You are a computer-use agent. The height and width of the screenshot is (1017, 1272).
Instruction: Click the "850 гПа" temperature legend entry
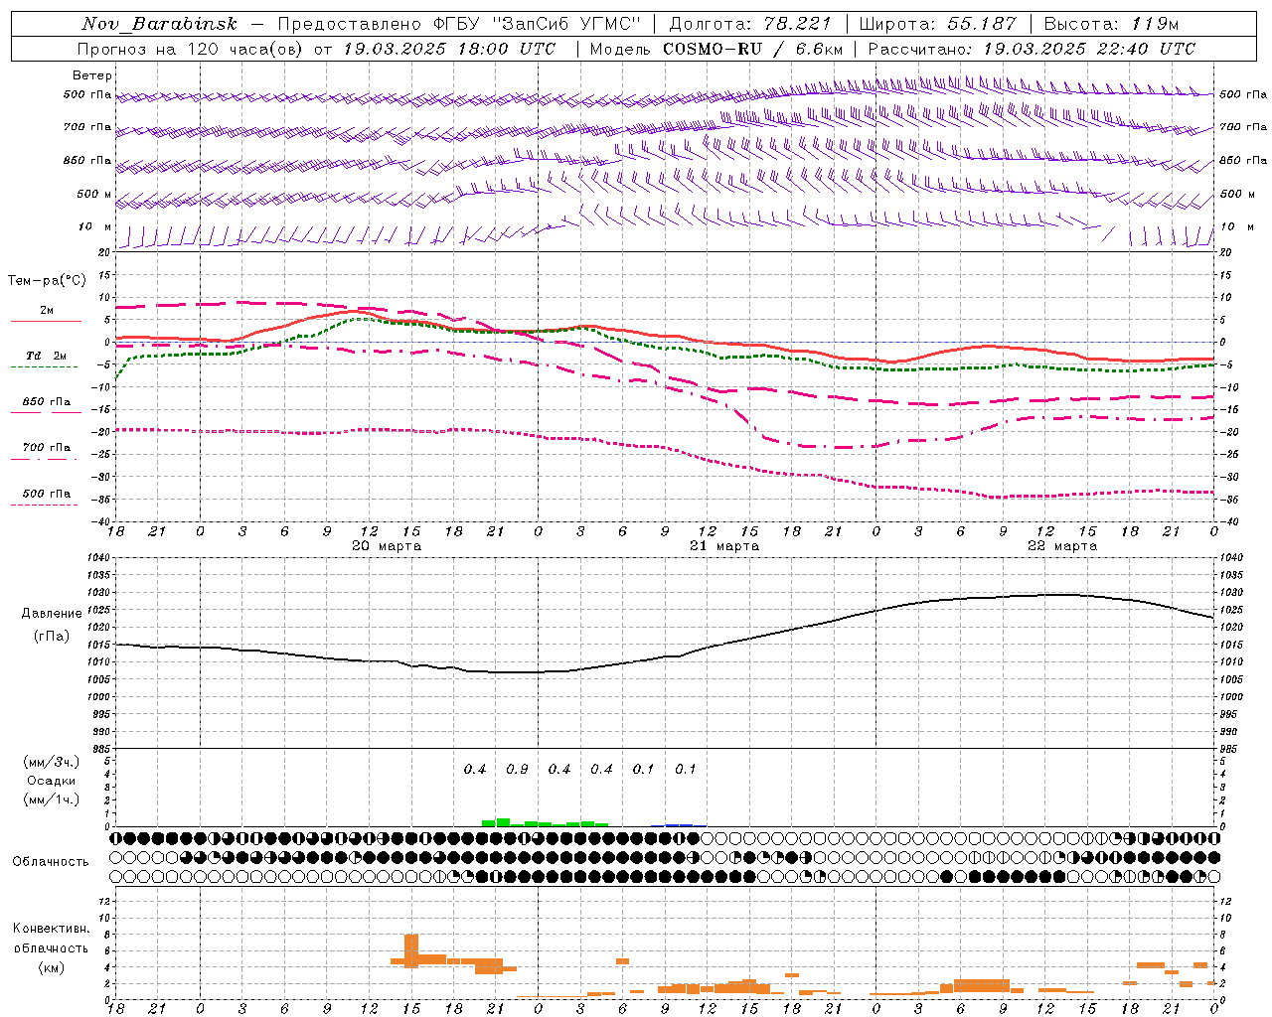coord(47,402)
